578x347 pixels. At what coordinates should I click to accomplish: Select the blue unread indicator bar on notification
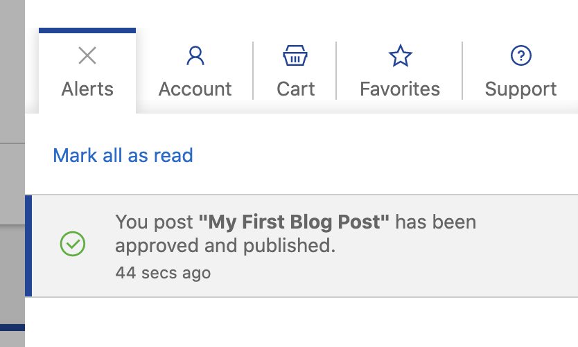pyautogui.click(x=28, y=246)
